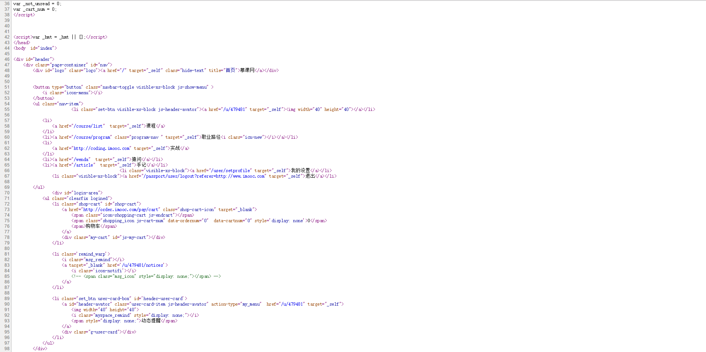Click the "实战" text
The image size is (706, 352).
pyautogui.click(x=175, y=148)
